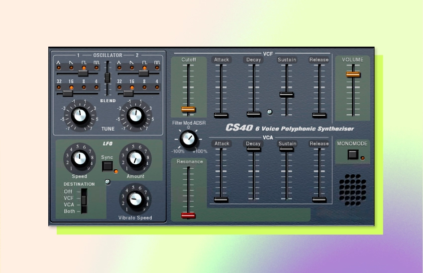The image size is (423, 273).
Task: Select Oscillator 2 pulse waveform icon
Action: coord(157,63)
